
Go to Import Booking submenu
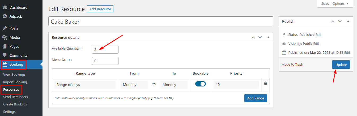(15, 82)
